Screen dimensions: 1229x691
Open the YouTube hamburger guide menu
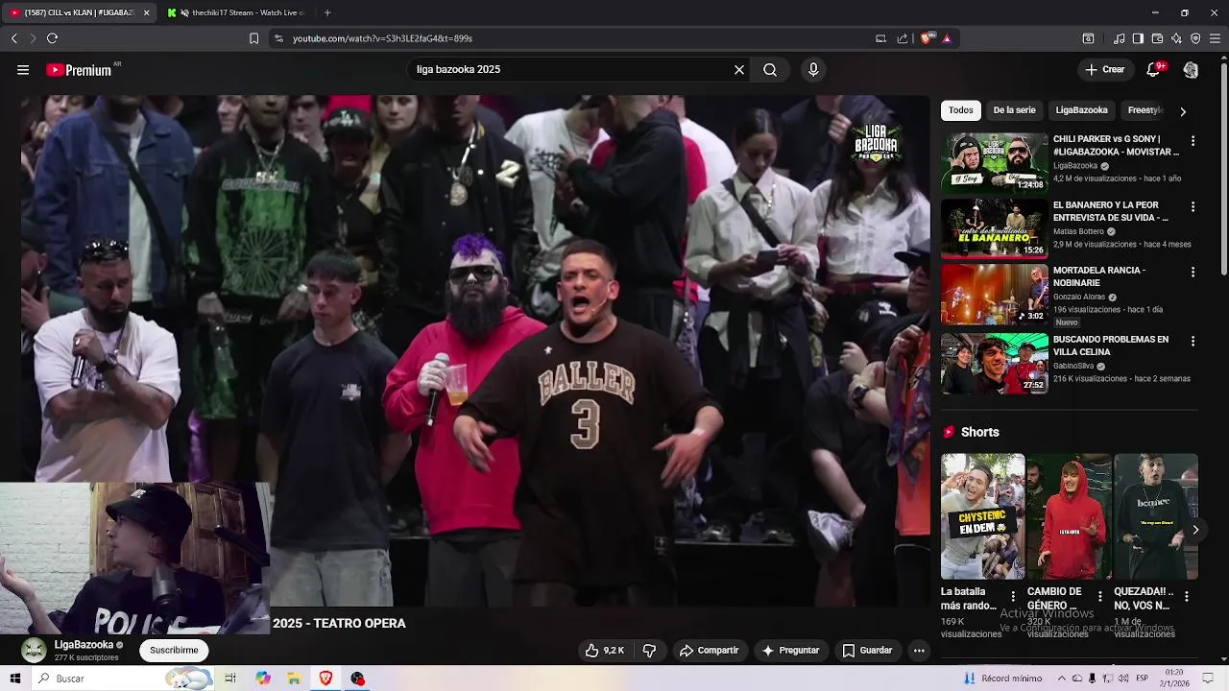pyautogui.click(x=23, y=70)
